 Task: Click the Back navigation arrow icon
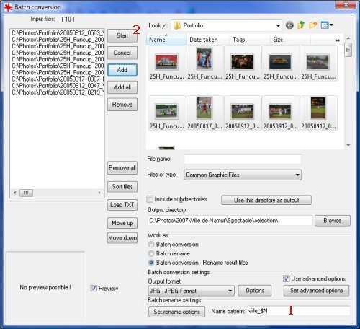[289, 25]
